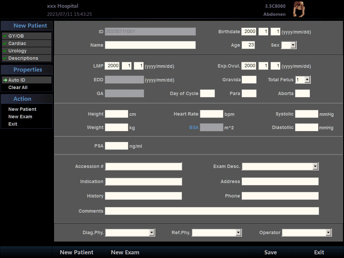Expand the Total Fetus dropdown

(307, 80)
